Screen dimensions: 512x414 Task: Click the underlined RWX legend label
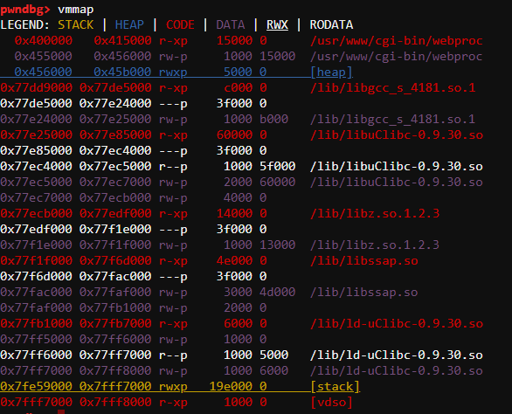[x=277, y=24]
